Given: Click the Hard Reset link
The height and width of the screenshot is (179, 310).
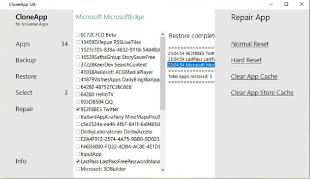Looking at the screenshot, I should tap(247, 60).
